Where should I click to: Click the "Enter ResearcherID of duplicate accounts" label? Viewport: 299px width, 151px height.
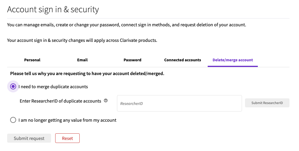[x=61, y=101]
